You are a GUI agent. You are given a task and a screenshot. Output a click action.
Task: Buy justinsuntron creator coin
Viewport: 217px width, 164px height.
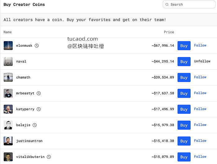click(x=184, y=141)
